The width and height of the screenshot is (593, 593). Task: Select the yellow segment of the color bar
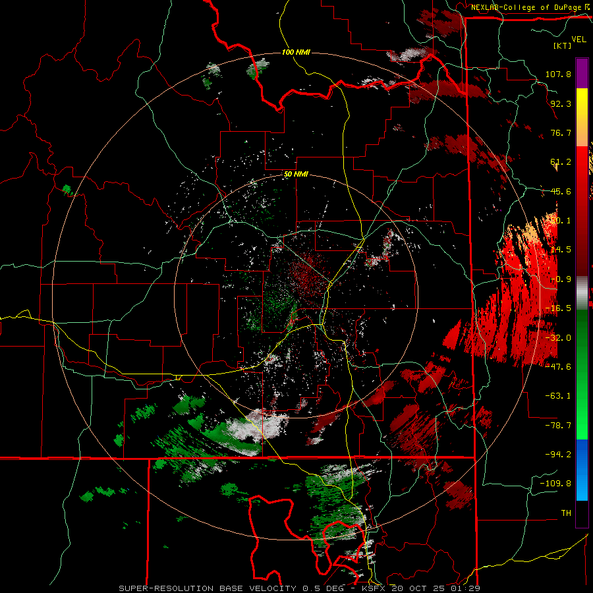pyautogui.click(x=582, y=103)
